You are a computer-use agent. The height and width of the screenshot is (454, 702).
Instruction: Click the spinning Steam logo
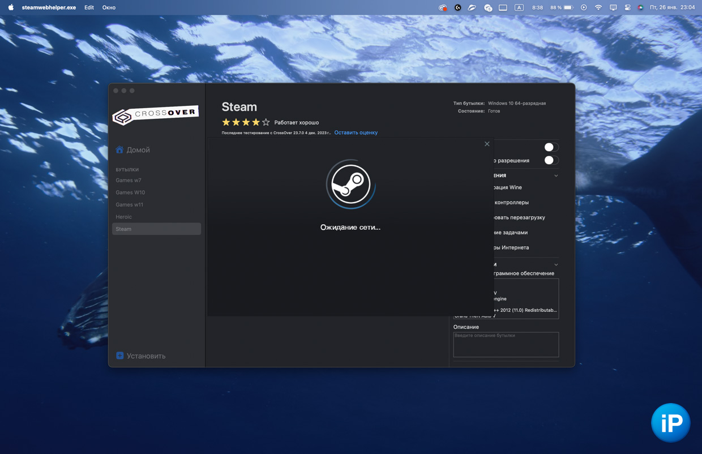pyautogui.click(x=350, y=184)
